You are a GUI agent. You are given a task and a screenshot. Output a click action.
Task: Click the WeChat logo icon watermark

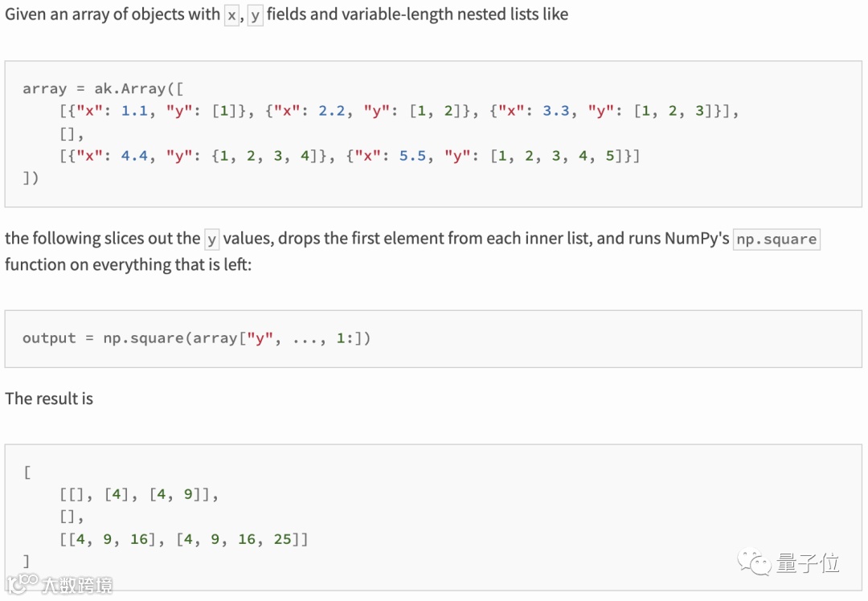[x=755, y=562]
